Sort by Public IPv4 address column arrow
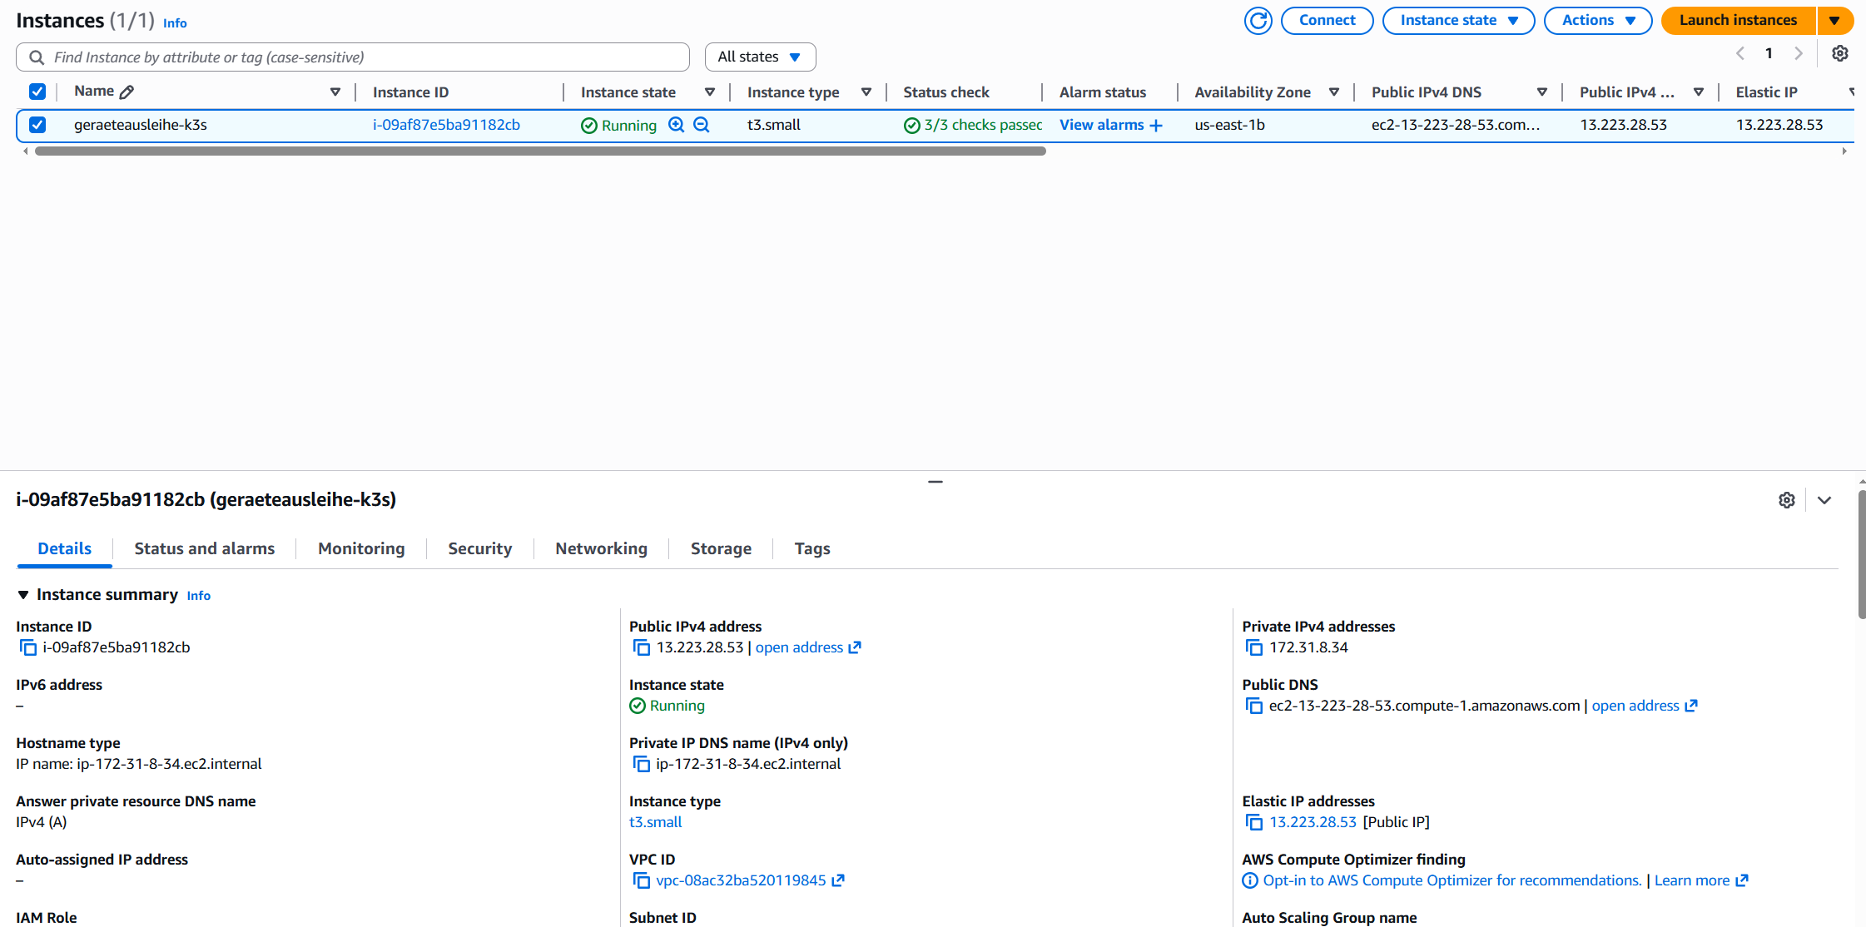This screenshot has height=927, width=1866. click(1699, 92)
